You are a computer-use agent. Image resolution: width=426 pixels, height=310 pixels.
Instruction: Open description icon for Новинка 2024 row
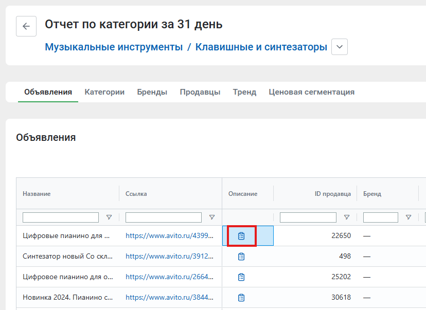pyautogui.click(x=241, y=298)
